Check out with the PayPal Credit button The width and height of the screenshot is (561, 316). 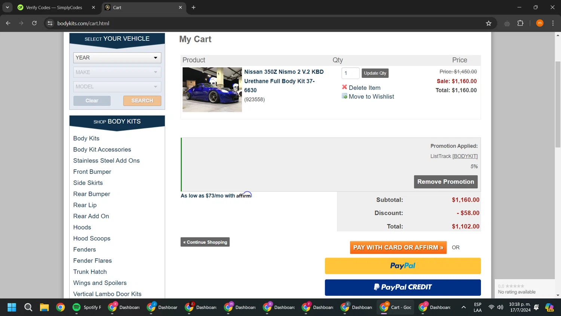pos(403,287)
